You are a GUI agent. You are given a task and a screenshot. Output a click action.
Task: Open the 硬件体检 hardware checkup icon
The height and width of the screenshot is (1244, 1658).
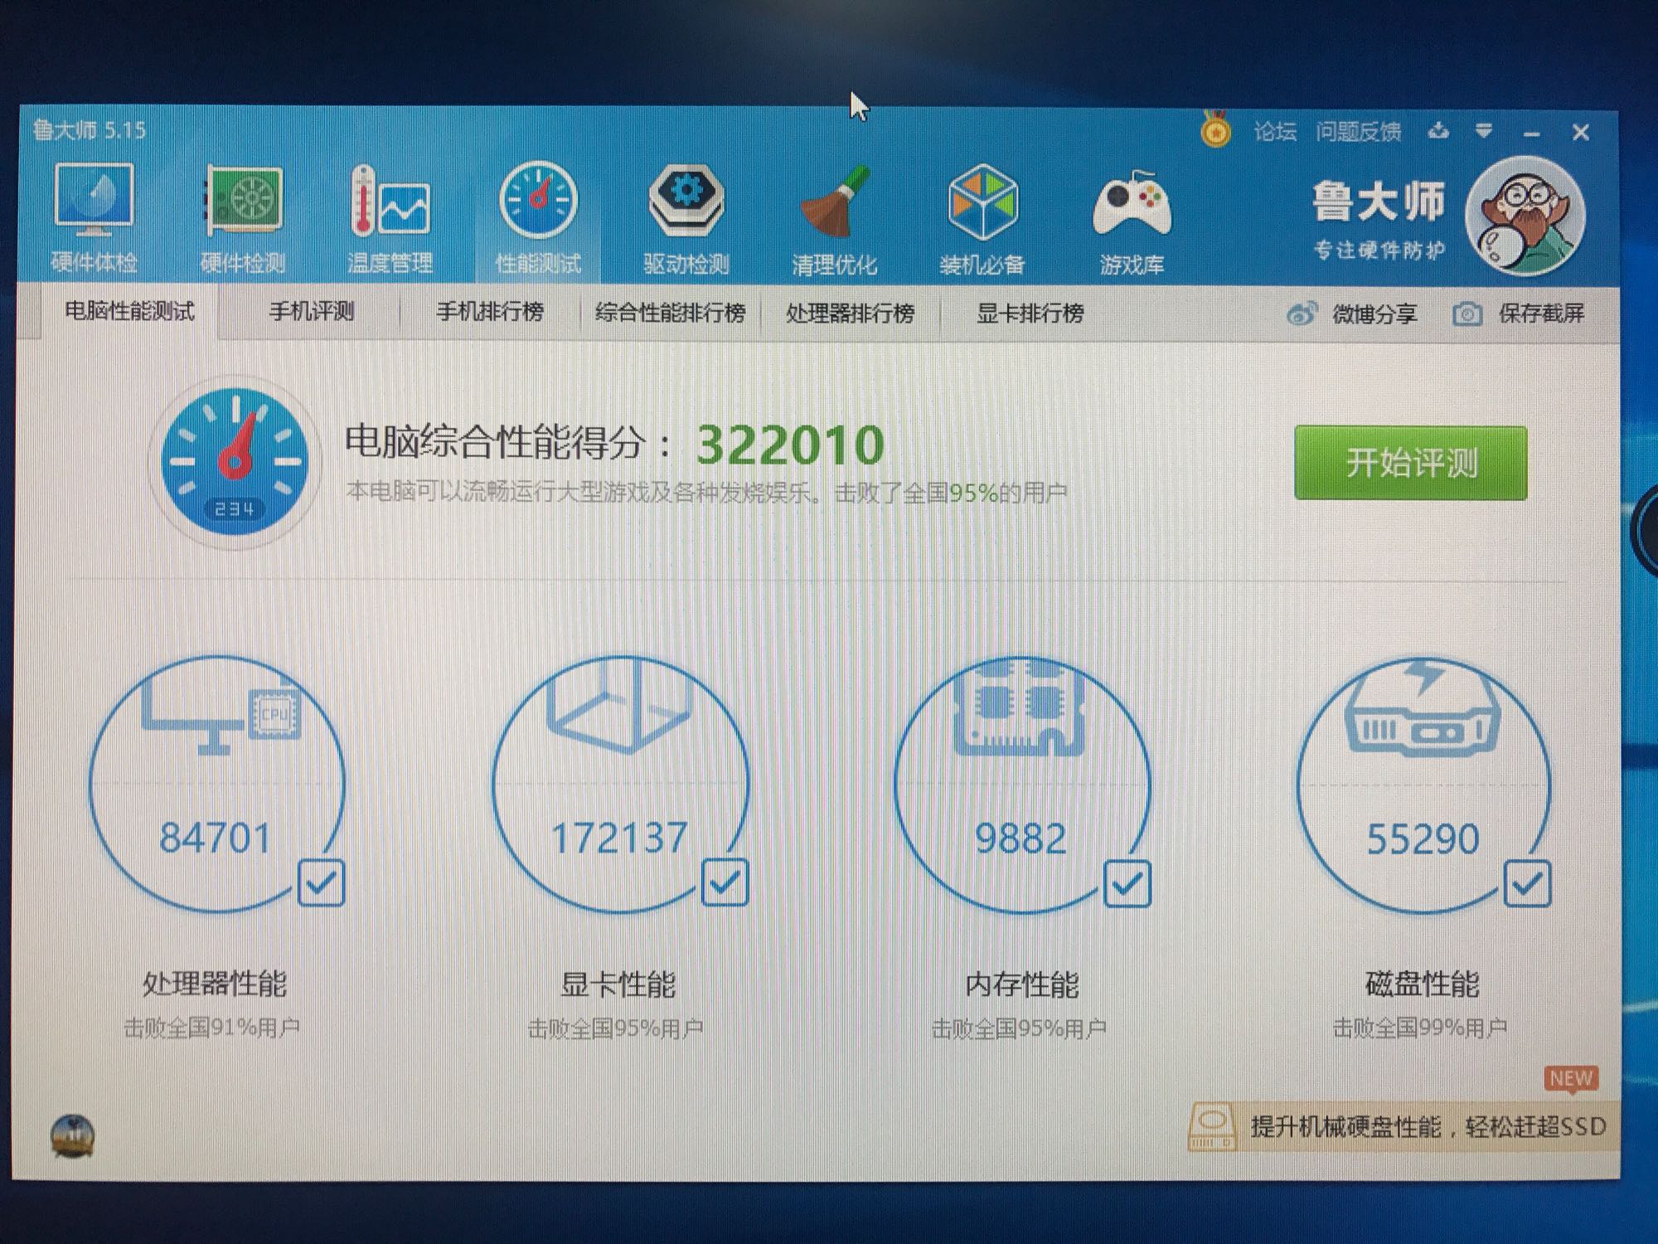94,199
